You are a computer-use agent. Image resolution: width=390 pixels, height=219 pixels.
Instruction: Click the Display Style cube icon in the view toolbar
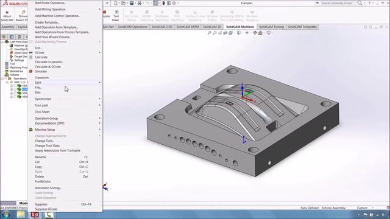pos(239,33)
